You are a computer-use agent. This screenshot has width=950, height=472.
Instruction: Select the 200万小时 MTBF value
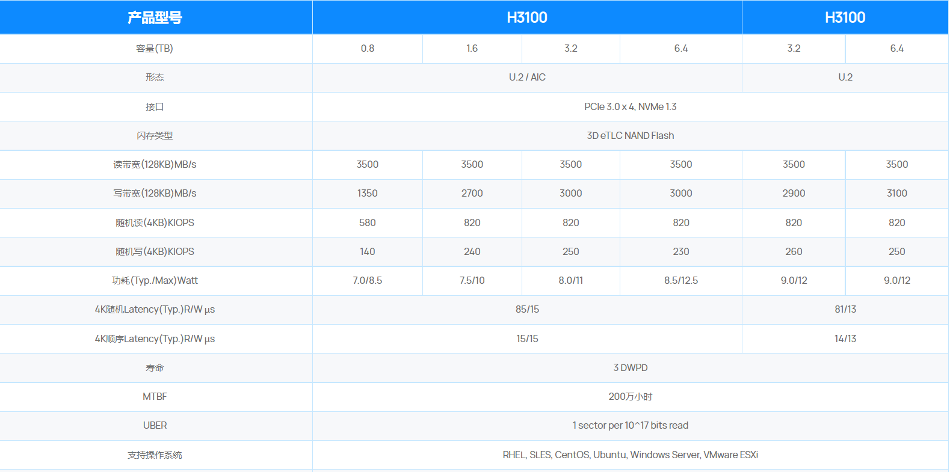[630, 396]
